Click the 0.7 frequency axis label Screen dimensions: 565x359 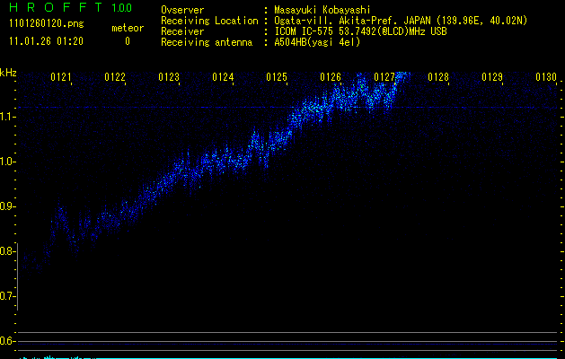(7, 296)
